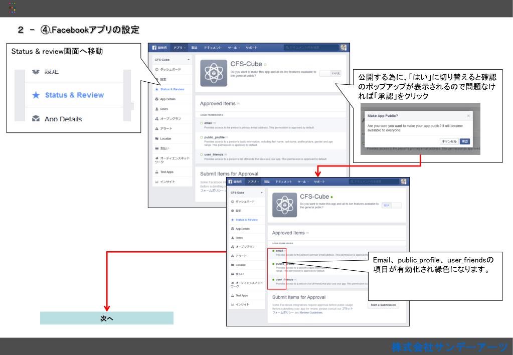
Task: Open オーディエンスネットワーク in lower screenshot sidebar
Action: coord(247,285)
